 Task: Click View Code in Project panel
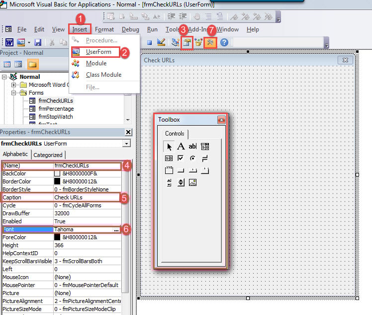[x=7, y=64]
